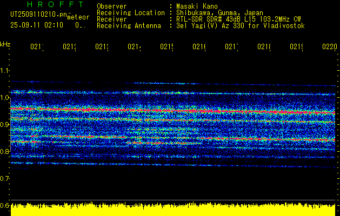The height and width of the screenshot is (216, 340).
Task: Click the 0.9 frequency axis label
Action: (4, 124)
